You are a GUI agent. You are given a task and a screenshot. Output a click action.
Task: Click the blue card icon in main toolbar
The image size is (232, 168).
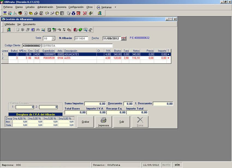click(x=5, y=13)
